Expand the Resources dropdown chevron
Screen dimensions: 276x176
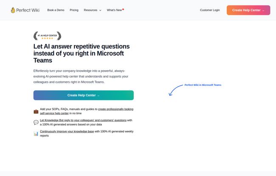tap(100, 10)
